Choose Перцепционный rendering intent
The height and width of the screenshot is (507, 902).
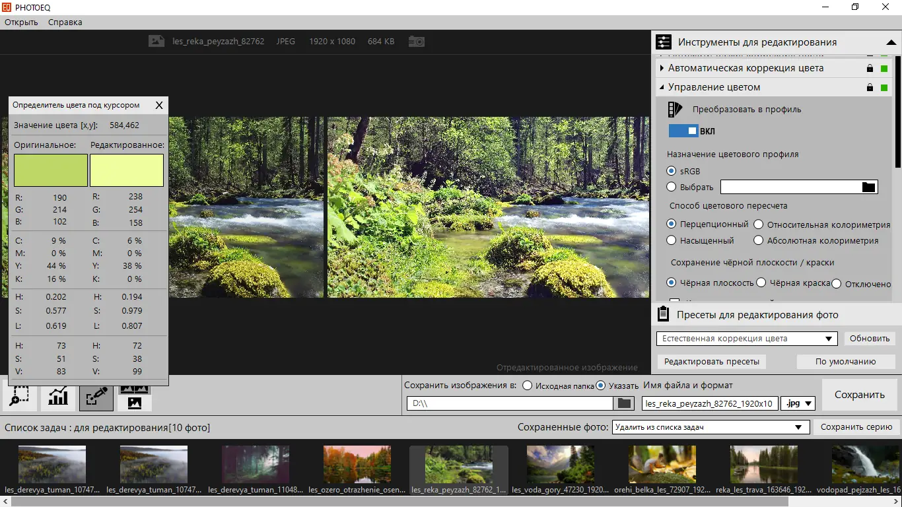(672, 224)
